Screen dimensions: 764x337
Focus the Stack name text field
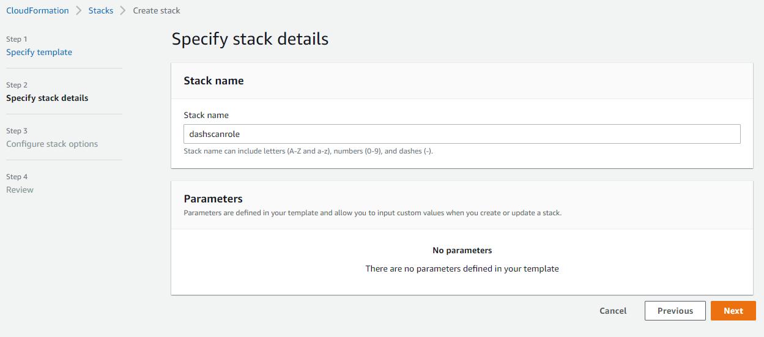pos(462,134)
